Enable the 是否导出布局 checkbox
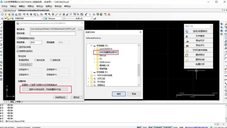227x128 pixels. point(18,47)
